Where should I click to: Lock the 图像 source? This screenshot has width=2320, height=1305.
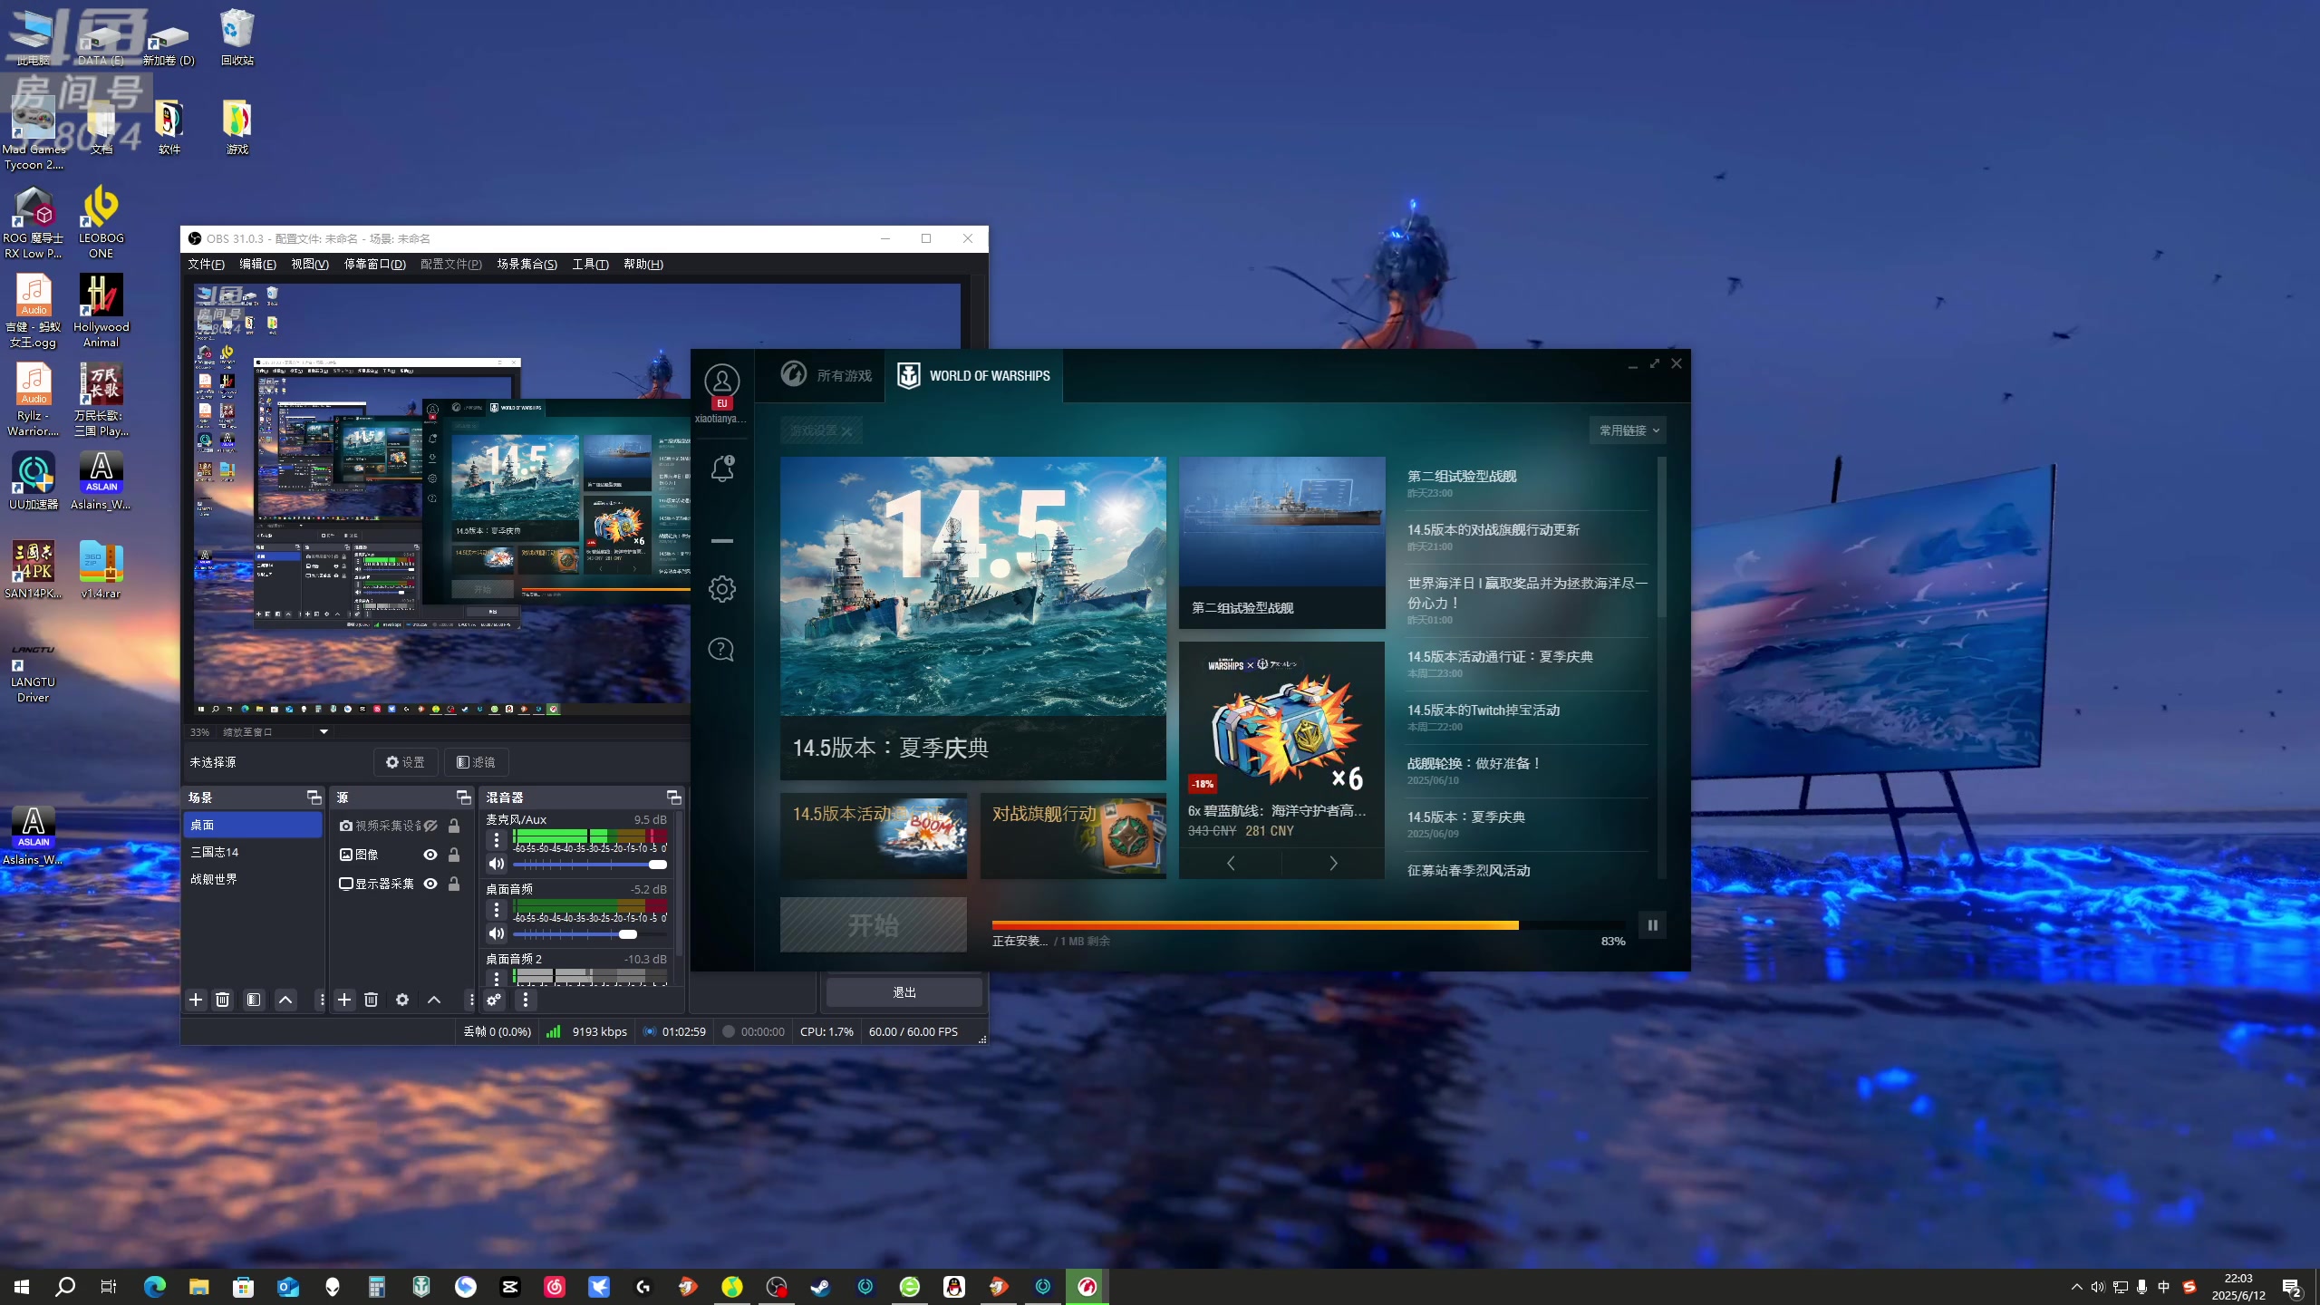pyautogui.click(x=454, y=855)
